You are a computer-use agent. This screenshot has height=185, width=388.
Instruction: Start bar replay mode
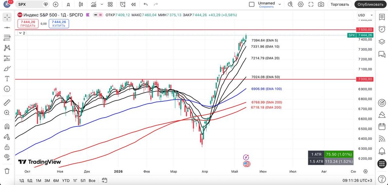click(133, 4)
